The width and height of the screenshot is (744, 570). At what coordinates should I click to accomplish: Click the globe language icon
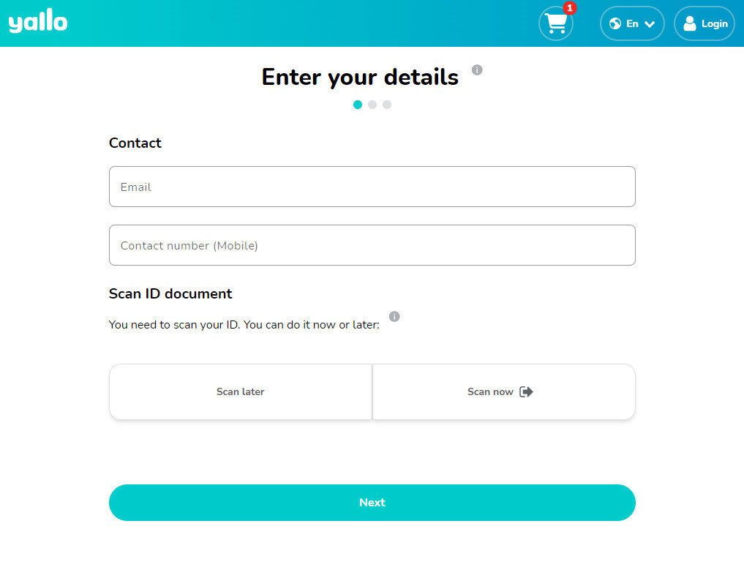pos(615,23)
